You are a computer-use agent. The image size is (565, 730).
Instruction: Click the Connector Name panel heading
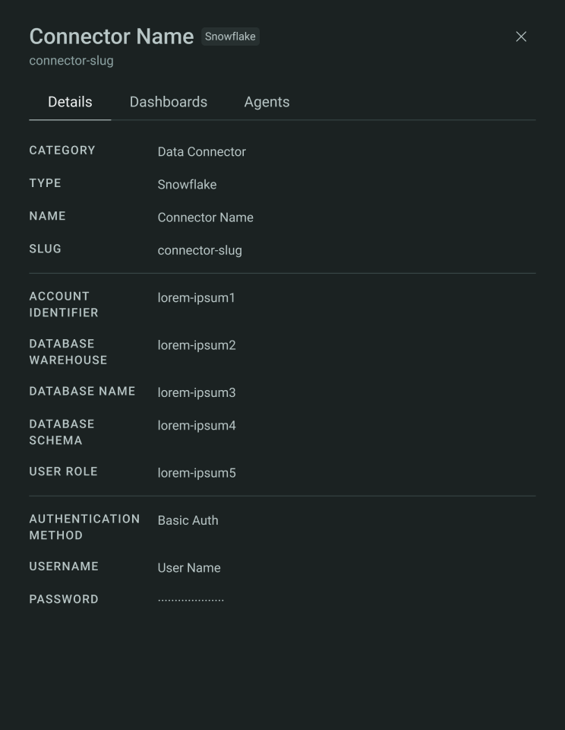[x=112, y=36]
